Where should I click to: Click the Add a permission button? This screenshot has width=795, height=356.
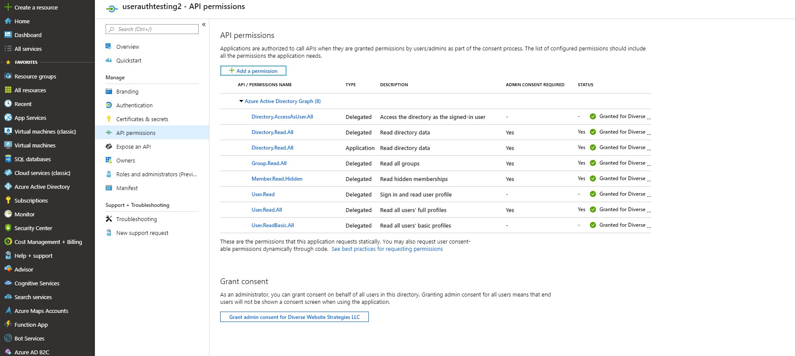[253, 71]
